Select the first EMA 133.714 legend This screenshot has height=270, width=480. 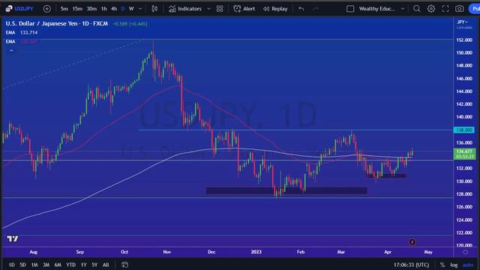click(x=22, y=32)
